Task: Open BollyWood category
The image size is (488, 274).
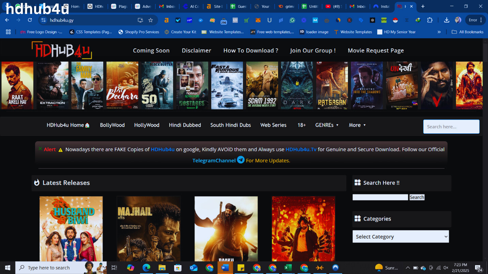Action: click(112, 125)
